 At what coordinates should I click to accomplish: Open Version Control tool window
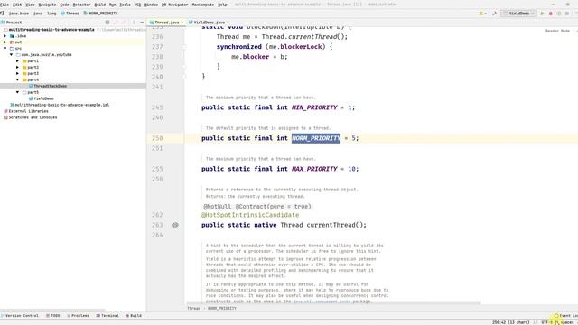coord(20,316)
